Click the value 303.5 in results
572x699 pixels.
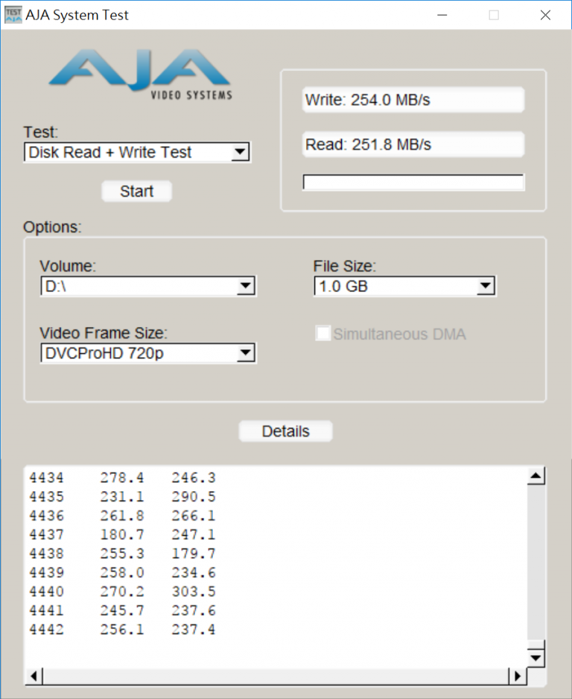194,592
